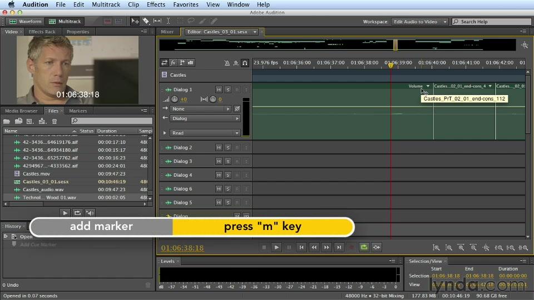The width and height of the screenshot is (534, 300).
Task: Solo the Dialog 1 track
Action: click(228, 89)
